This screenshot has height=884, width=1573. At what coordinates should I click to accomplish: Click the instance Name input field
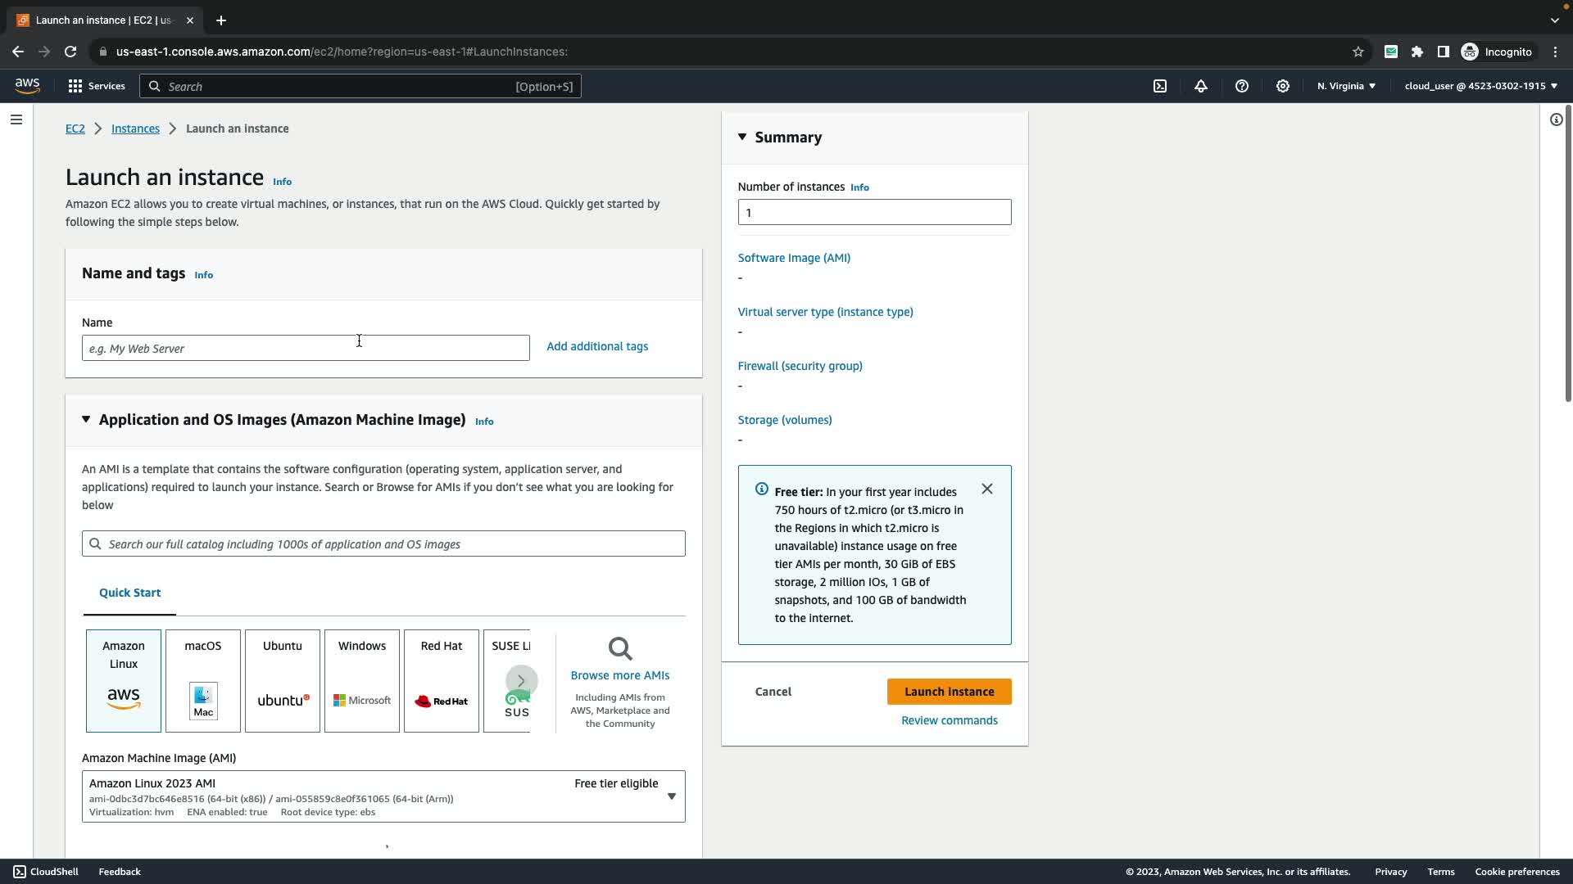[x=306, y=348]
